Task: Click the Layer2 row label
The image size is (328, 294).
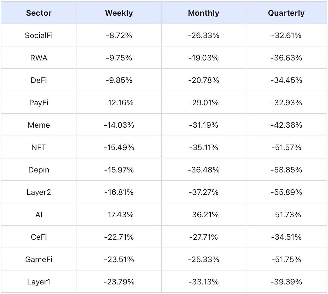Action: point(39,192)
